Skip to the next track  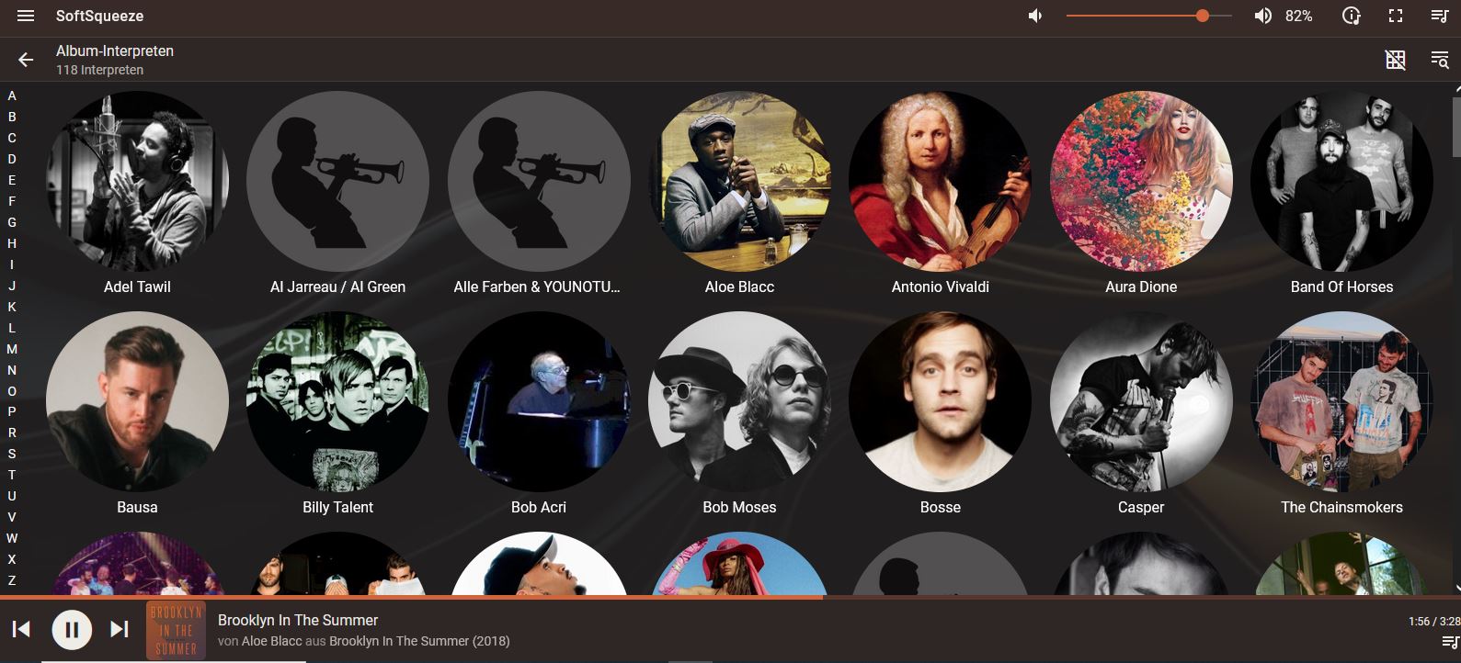click(x=120, y=630)
